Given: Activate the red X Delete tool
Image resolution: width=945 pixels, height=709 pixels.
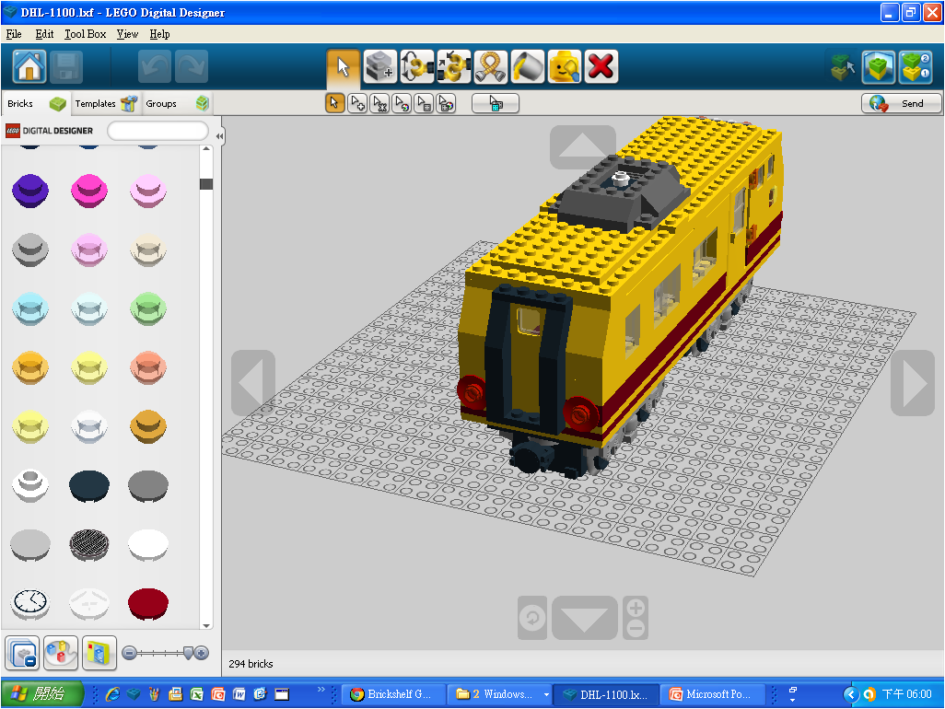Looking at the screenshot, I should (x=601, y=67).
